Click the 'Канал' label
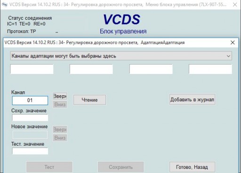 [x=18, y=92]
